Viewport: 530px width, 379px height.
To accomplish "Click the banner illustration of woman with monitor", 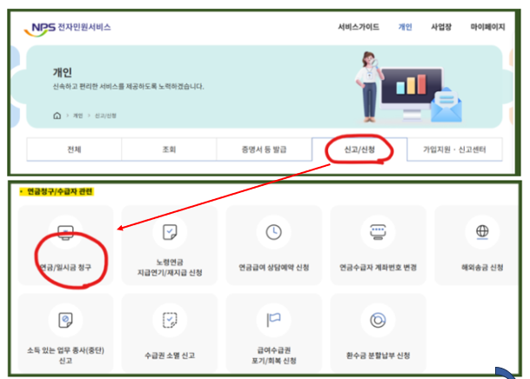I will (x=408, y=87).
